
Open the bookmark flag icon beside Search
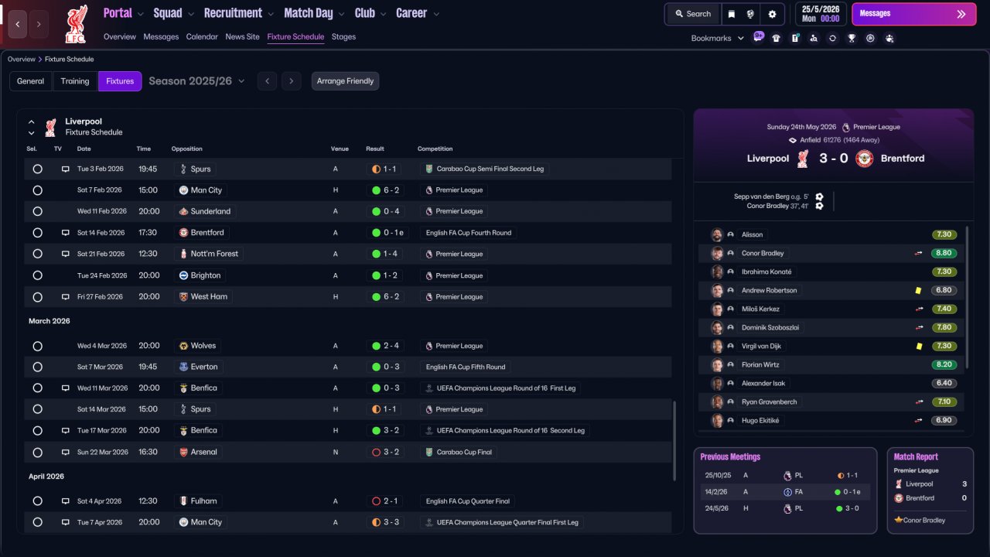tap(732, 14)
